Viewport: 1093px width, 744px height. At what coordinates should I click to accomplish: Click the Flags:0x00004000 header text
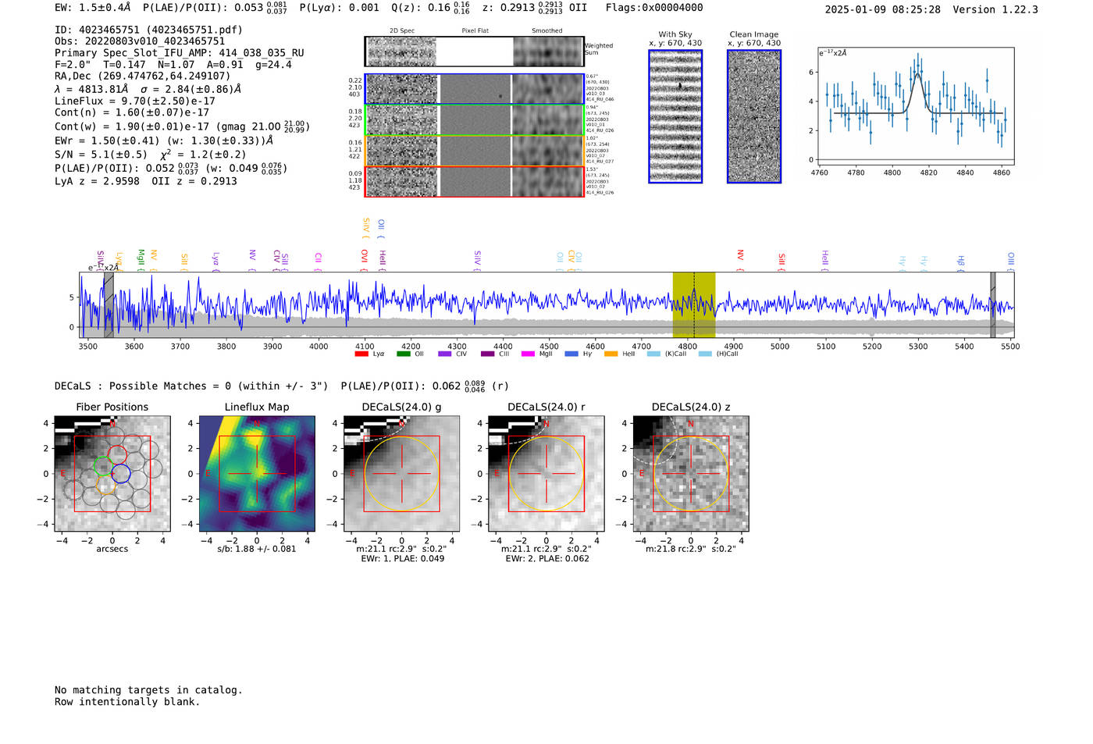[654, 8]
